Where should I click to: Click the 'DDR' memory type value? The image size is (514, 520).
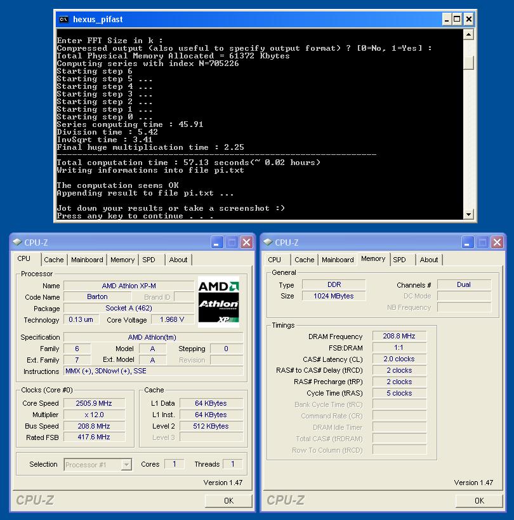334,284
